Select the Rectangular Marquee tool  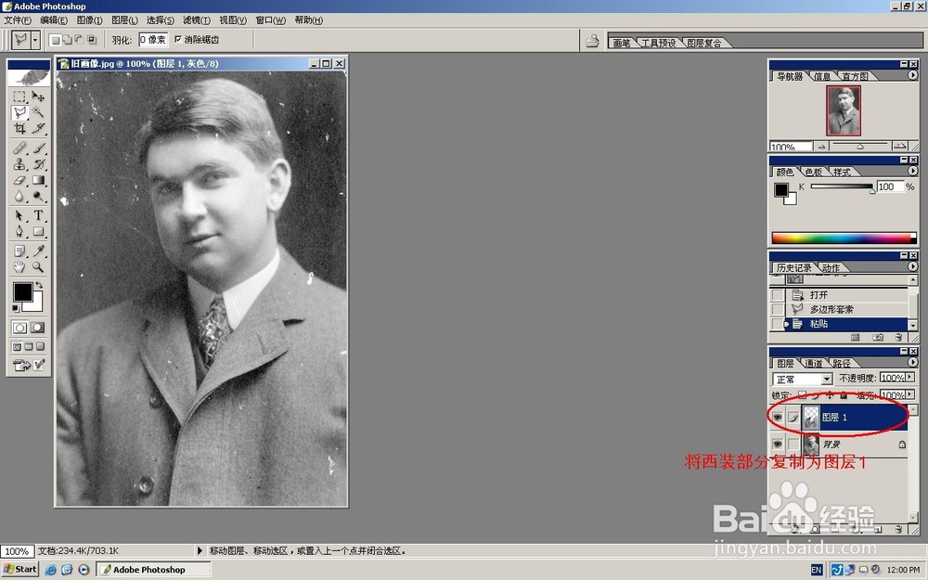click(19, 97)
